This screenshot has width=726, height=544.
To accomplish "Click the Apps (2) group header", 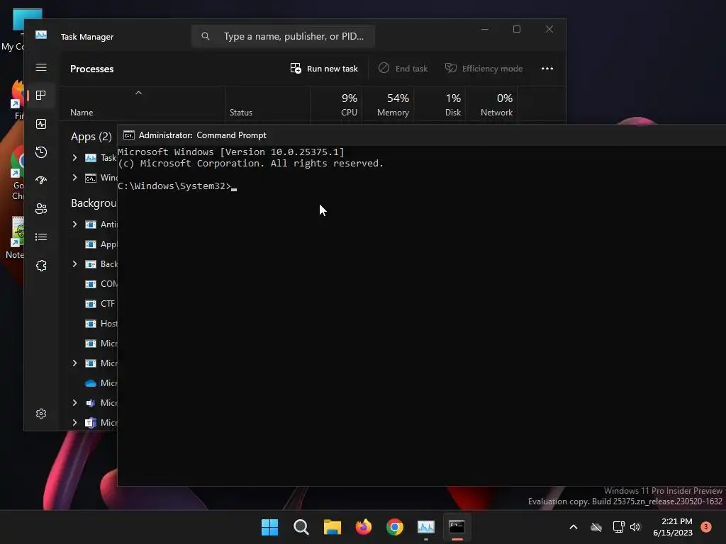I will coord(91,137).
